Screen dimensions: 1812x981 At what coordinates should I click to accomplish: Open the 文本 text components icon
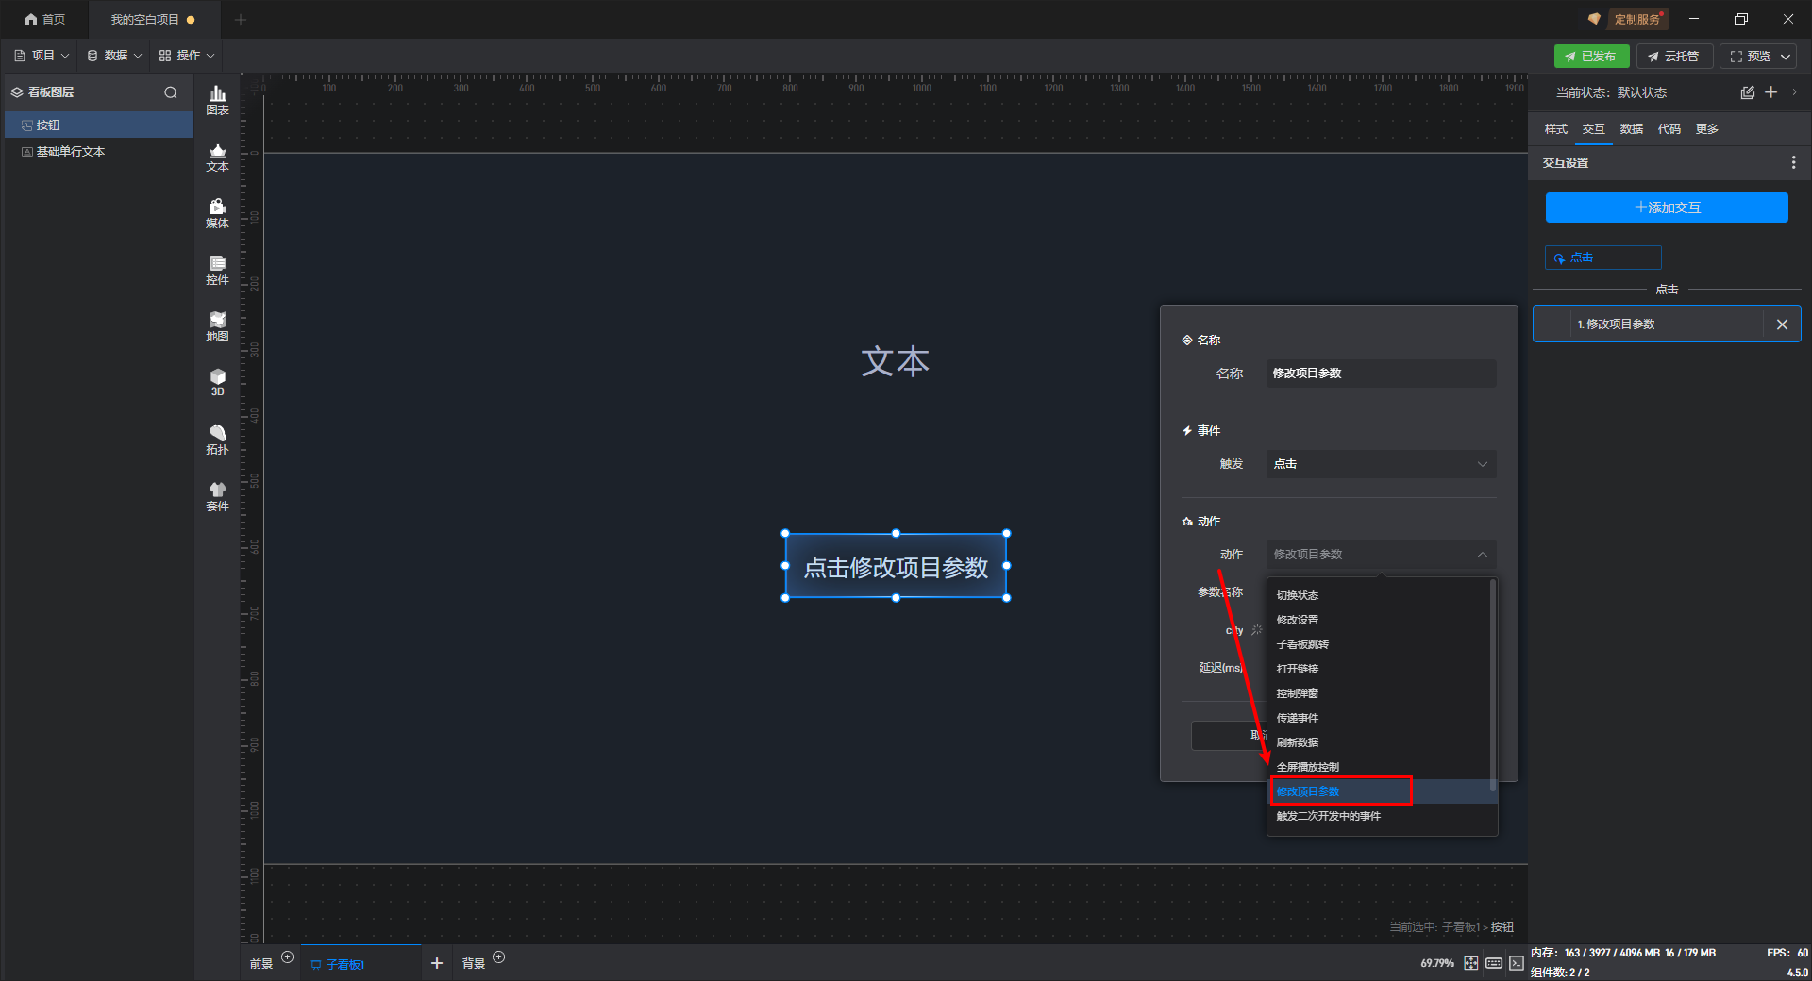click(217, 157)
